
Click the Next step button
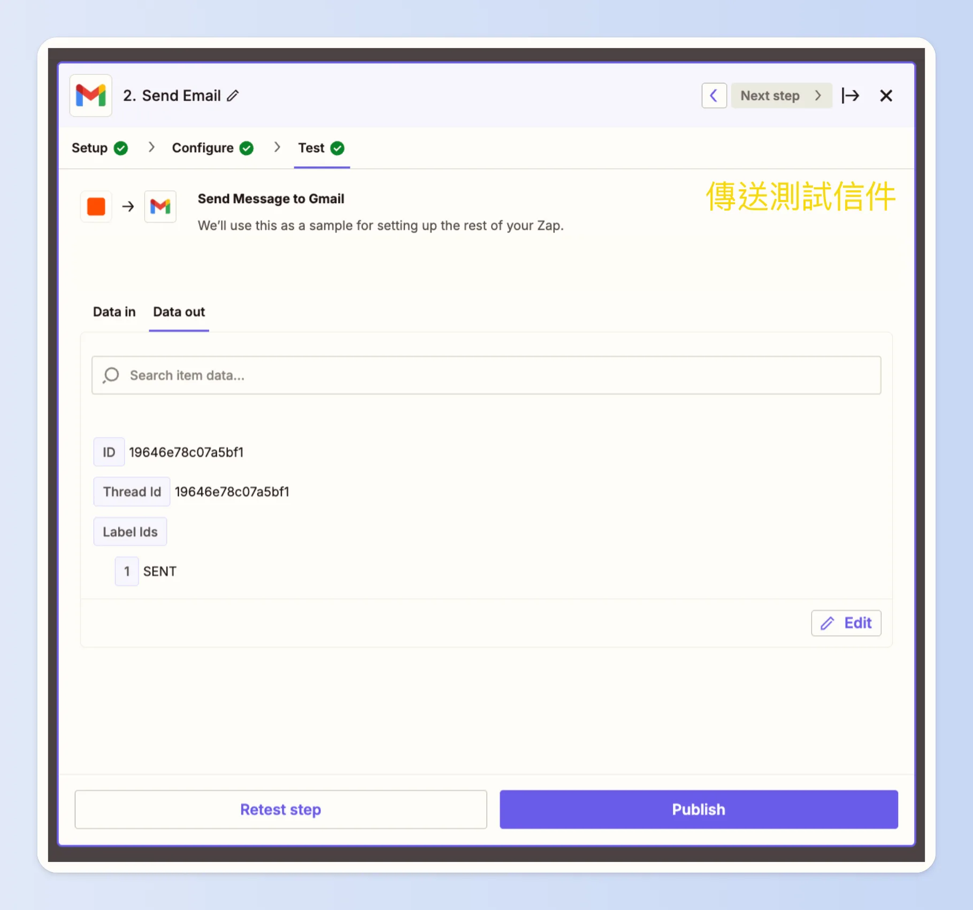point(781,96)
